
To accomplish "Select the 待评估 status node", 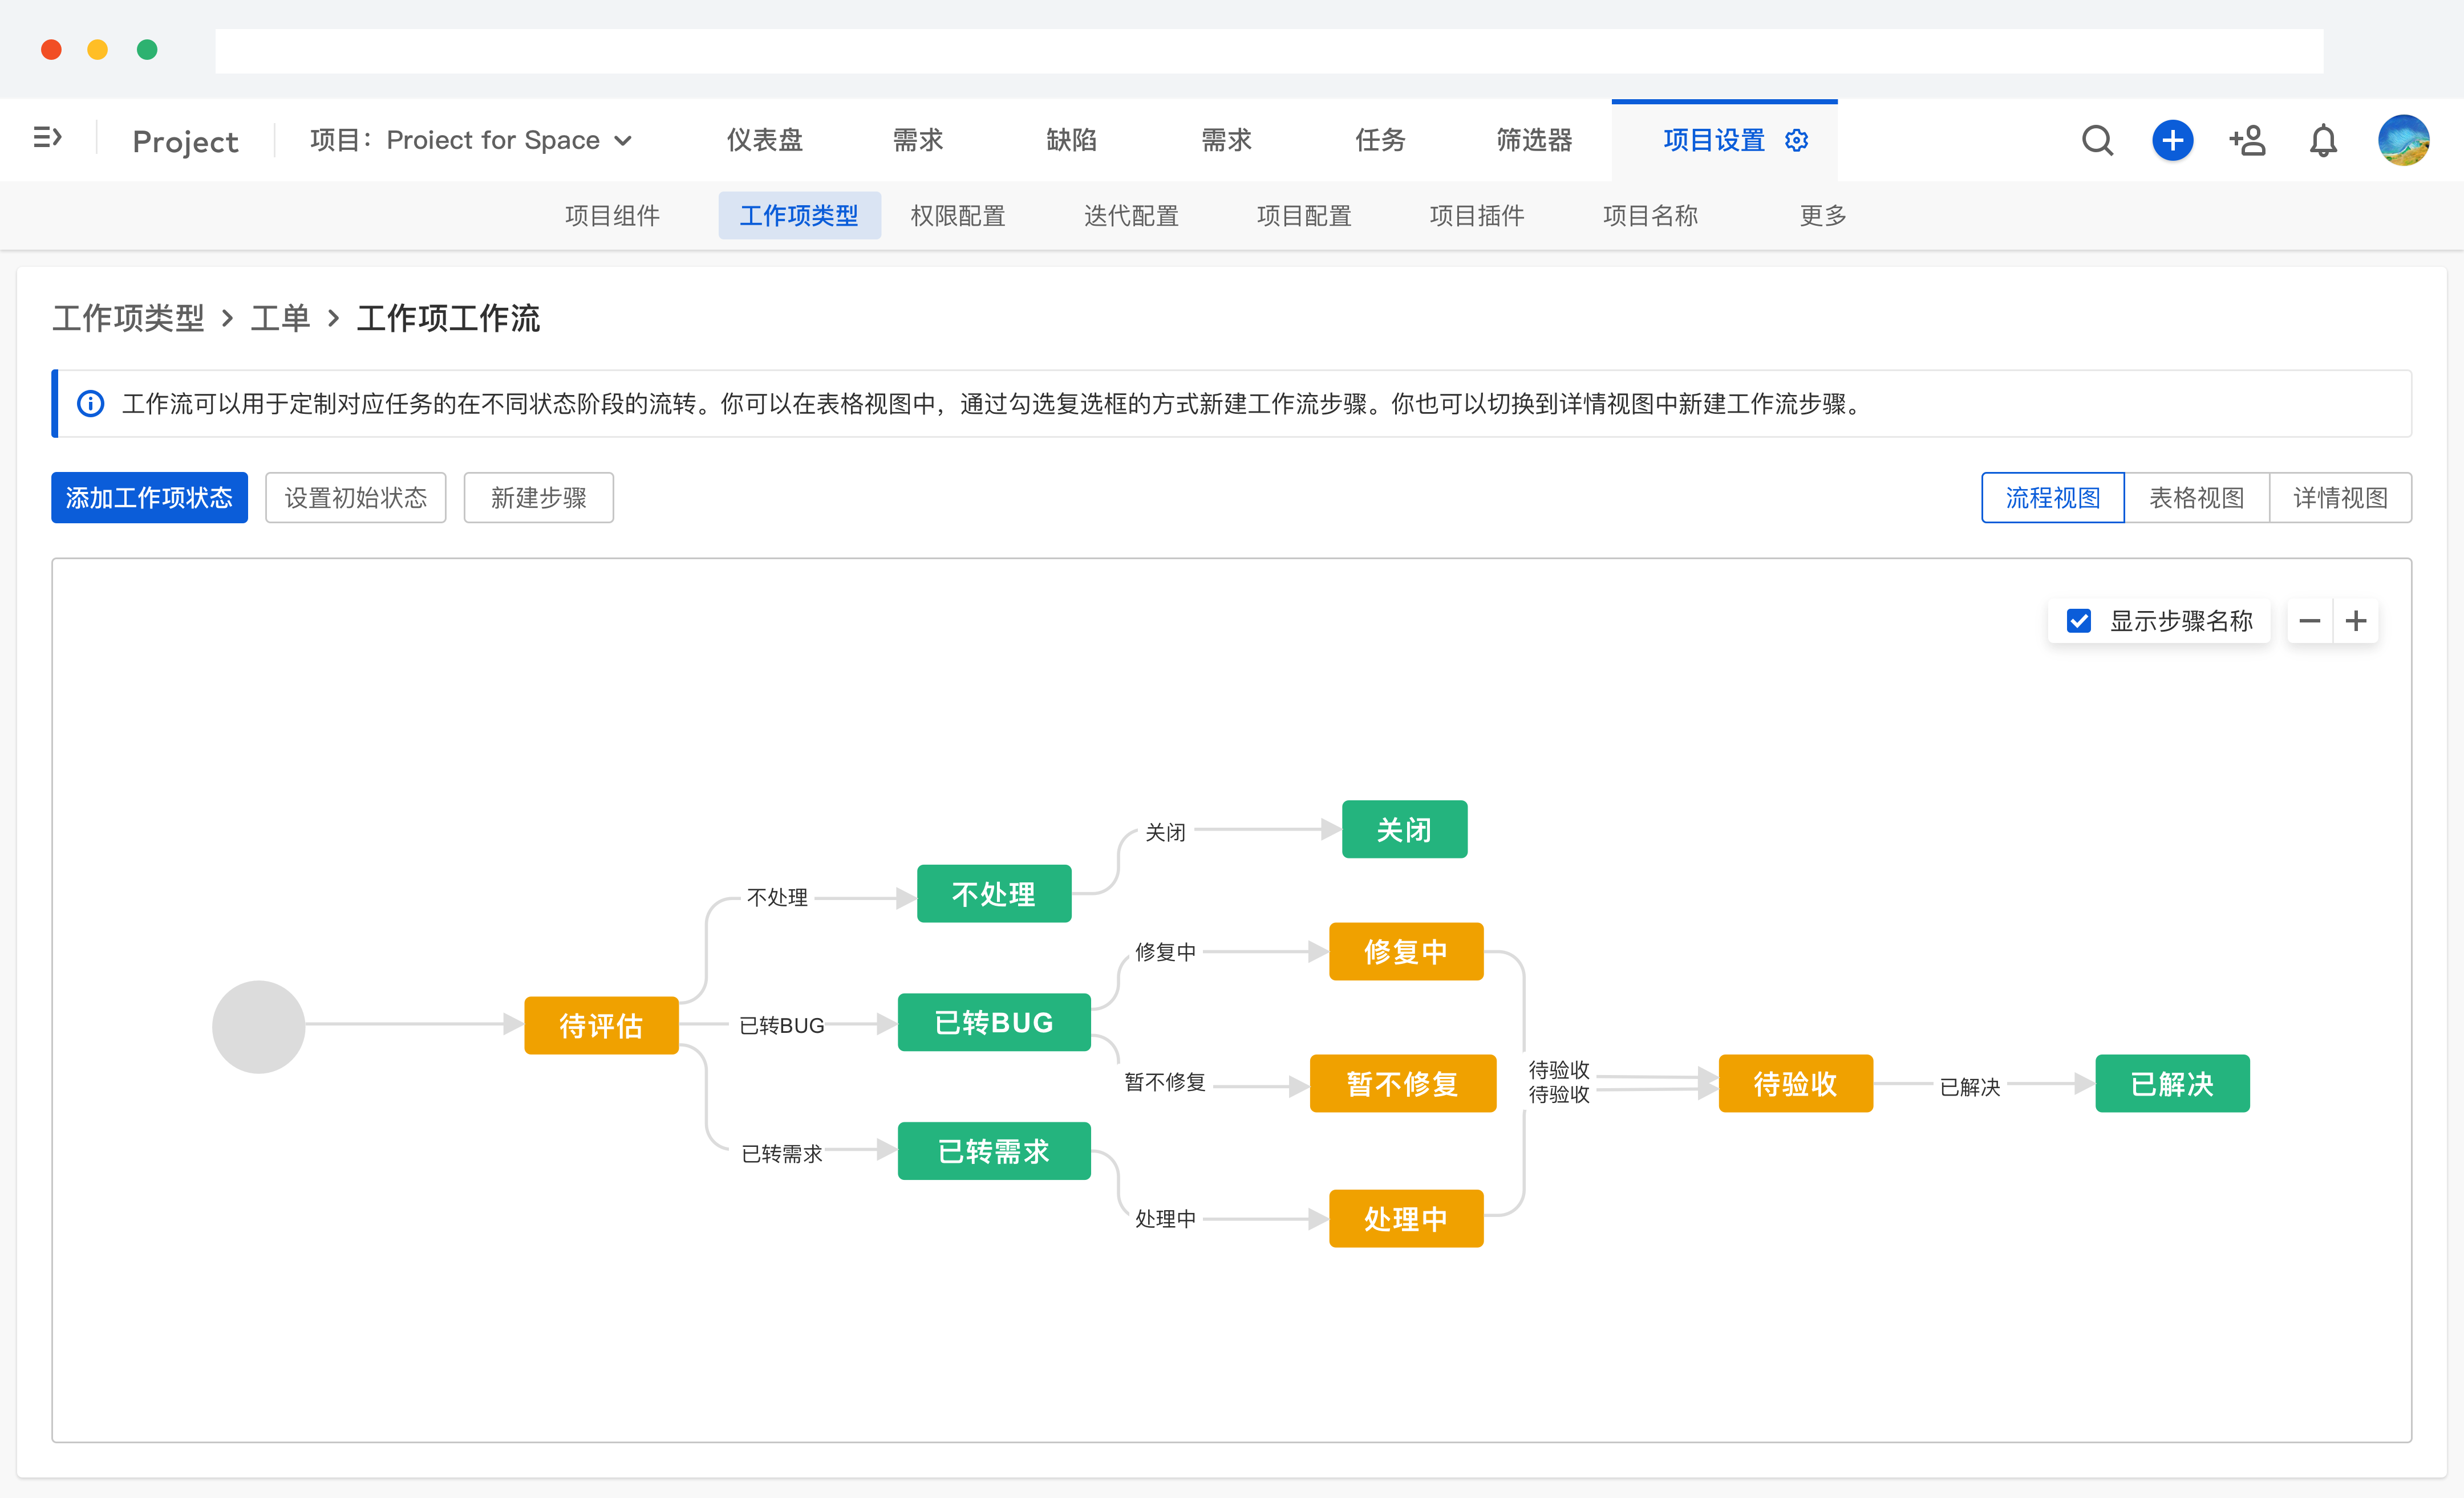I will [601, 1025].
